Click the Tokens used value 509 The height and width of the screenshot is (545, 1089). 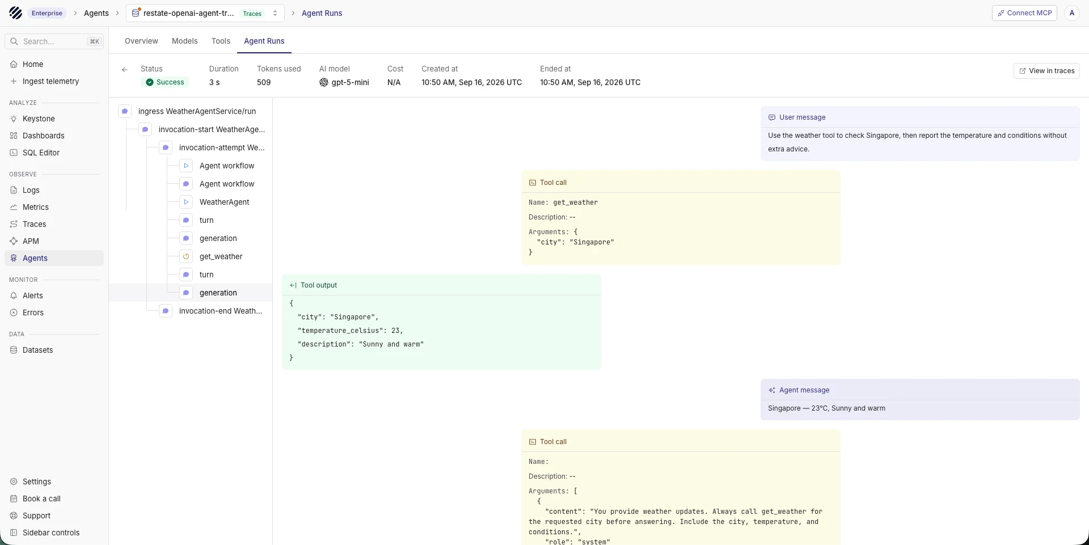[264, 82]
